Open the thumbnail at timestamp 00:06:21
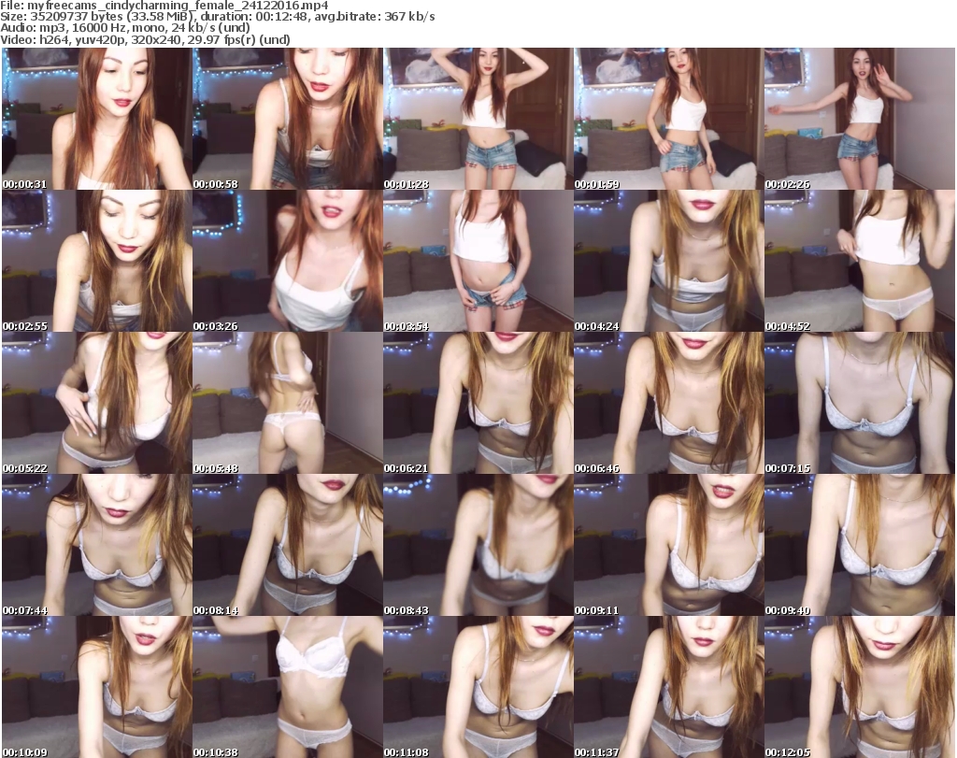The height and width of the screenshot is (758, 957). tap(478, 403)
